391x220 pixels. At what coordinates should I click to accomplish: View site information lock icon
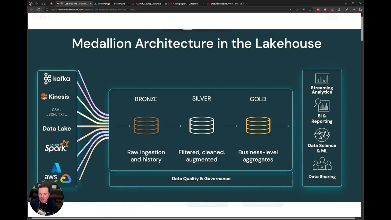(x=47, y=9)
